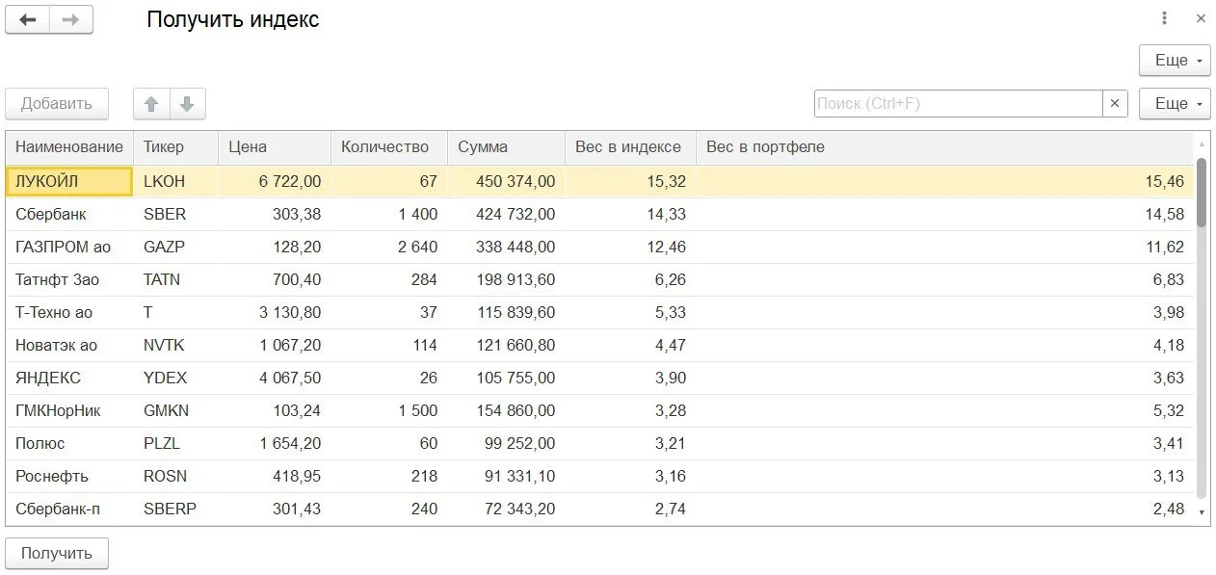Focus the Поиск (Ctrl+F) search field
This screenshot has width=1216, height=575.
pos(958,103)
